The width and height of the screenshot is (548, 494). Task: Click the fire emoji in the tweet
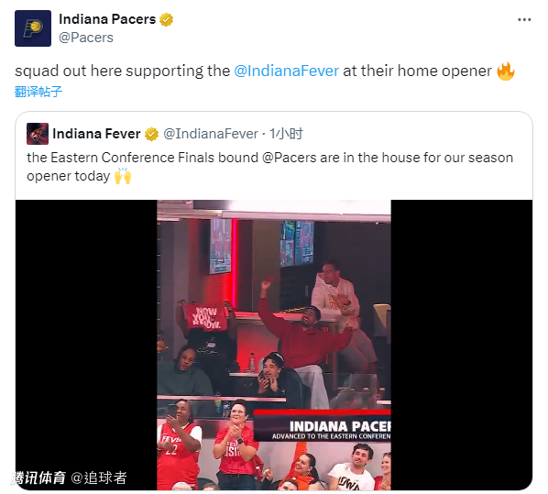(506, 71)
